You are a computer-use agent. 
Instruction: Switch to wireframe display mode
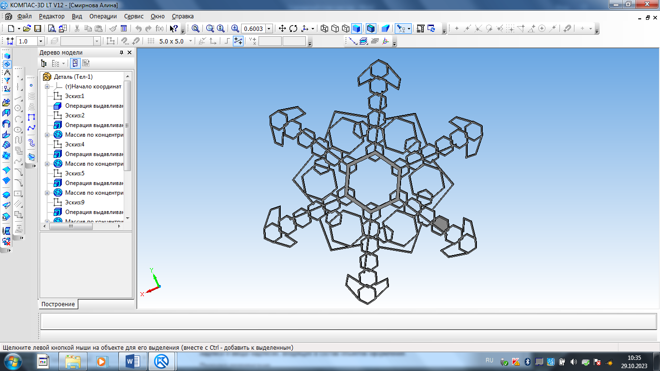coord(324,29)
